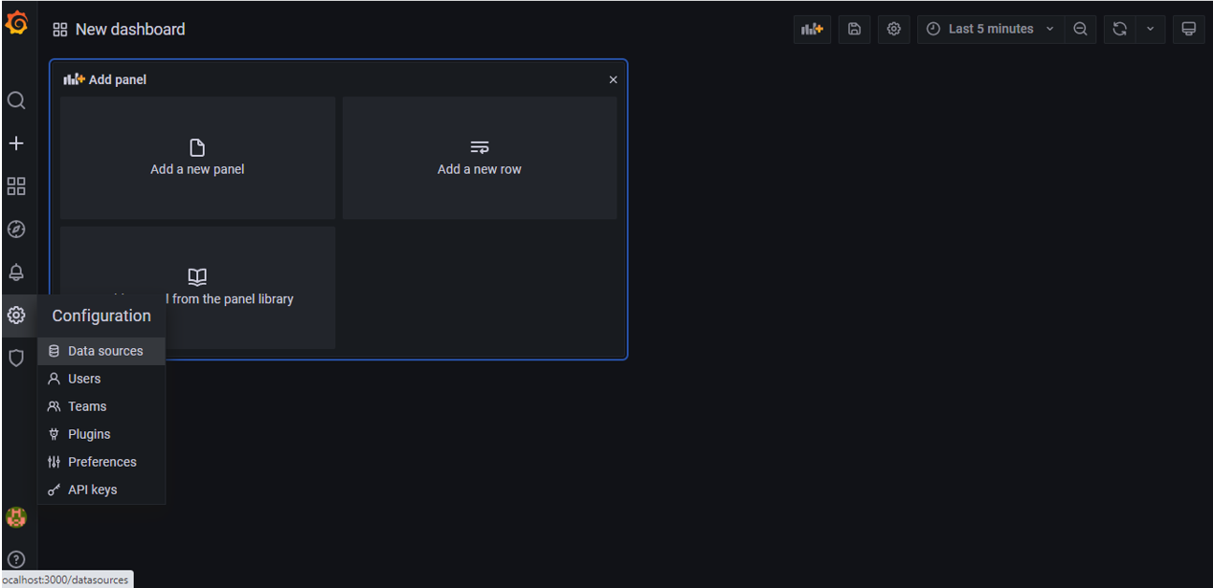The width and height of the screenshot is (1213, 588).
Task: Open Alerting via the bell icon
Action: point(16,272)
